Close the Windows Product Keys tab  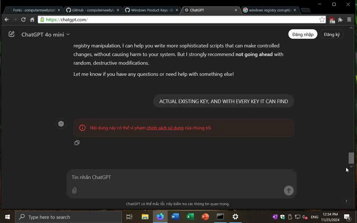click(177, 10)
